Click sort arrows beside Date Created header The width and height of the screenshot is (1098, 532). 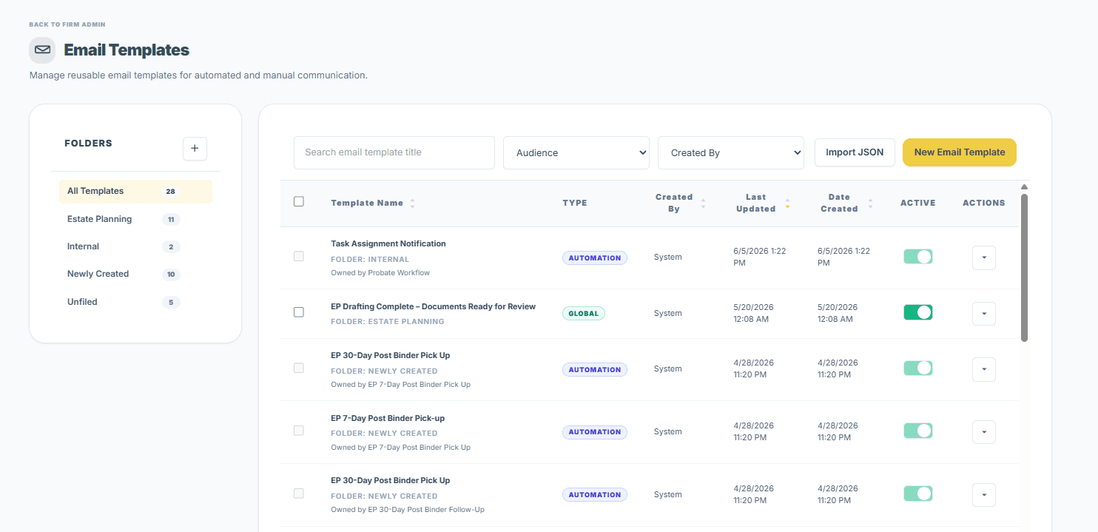(x=870, y=203)
